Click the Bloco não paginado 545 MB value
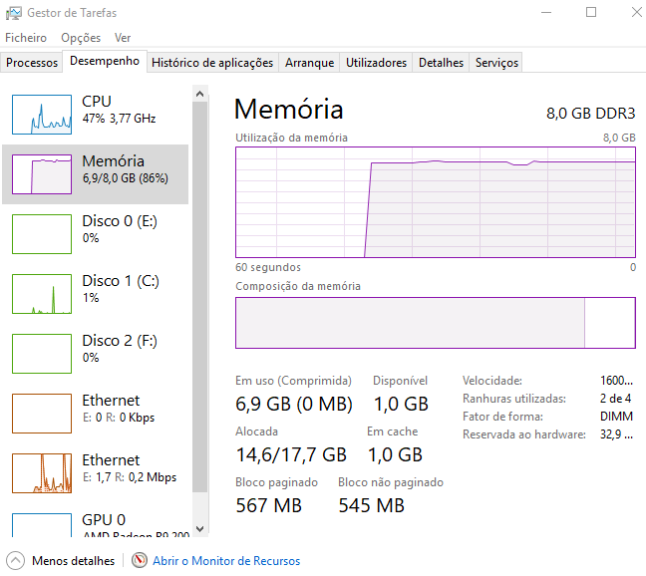The height and width of the screenshot is (576, 646). [x=371, y=505]
